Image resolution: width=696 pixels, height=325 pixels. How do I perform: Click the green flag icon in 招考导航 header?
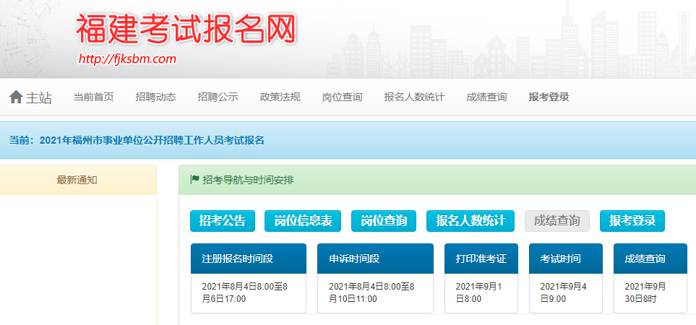click(x=195, y=180)
